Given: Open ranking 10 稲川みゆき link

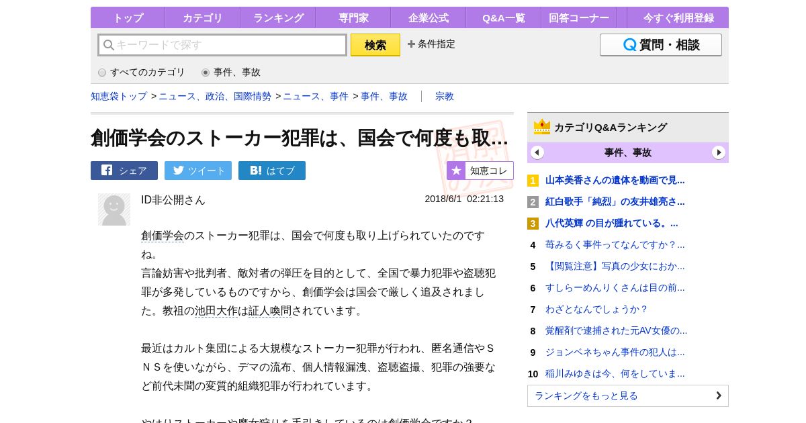Looking at the screenshot, I should (615, 373).
